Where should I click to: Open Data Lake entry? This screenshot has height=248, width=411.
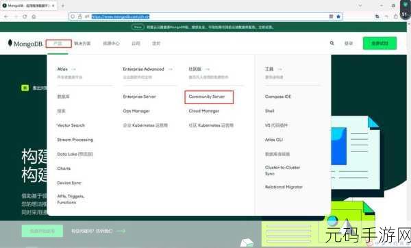pos(75,154)
